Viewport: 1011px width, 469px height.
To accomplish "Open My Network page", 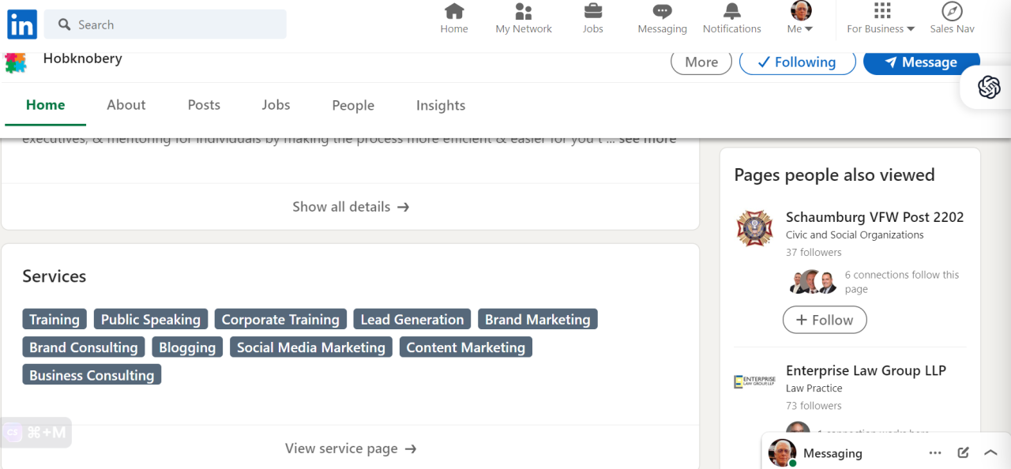I will (x=524, y=19).
